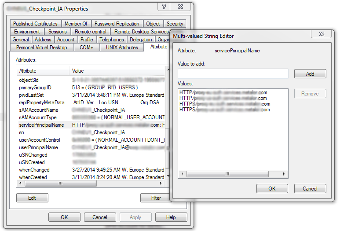The height and width of the screenshot is (231, 340).
Task: Select the first HTTP/ value in Values list
Action: [x=223, y=92]
